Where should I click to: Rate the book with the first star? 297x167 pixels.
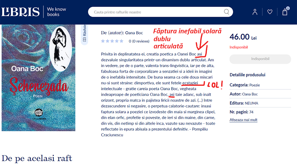pos(103,41)
